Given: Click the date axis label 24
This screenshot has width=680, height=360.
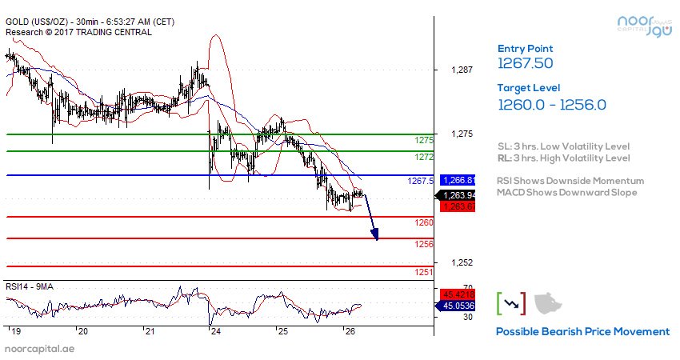Looking at the screenshot, I should pos(215,332).
